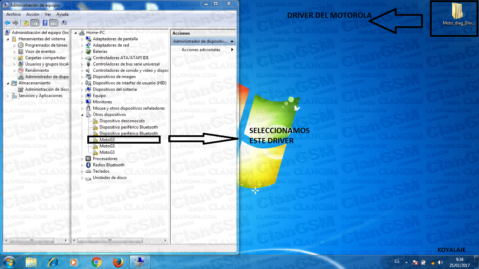The image size is (479, 269).
Task: Collapse the Otros dispositivos category
Action: pos(82,115)
